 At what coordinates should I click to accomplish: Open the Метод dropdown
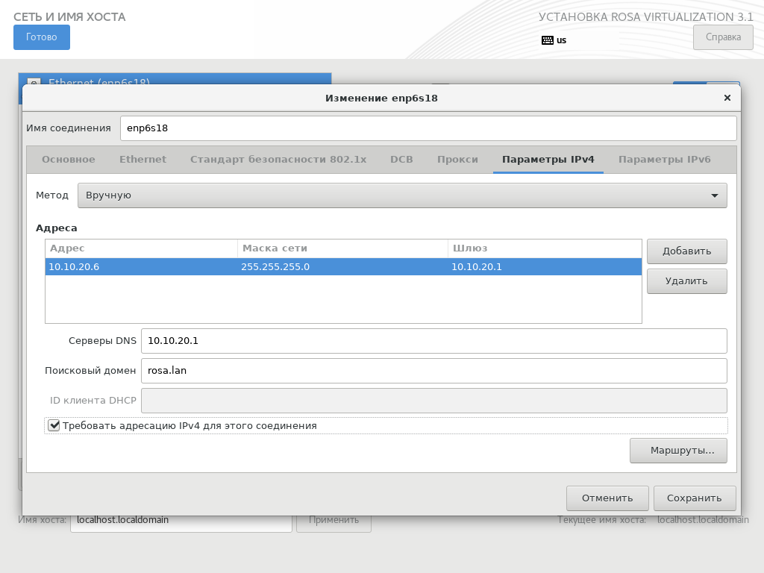click(402, 195)
